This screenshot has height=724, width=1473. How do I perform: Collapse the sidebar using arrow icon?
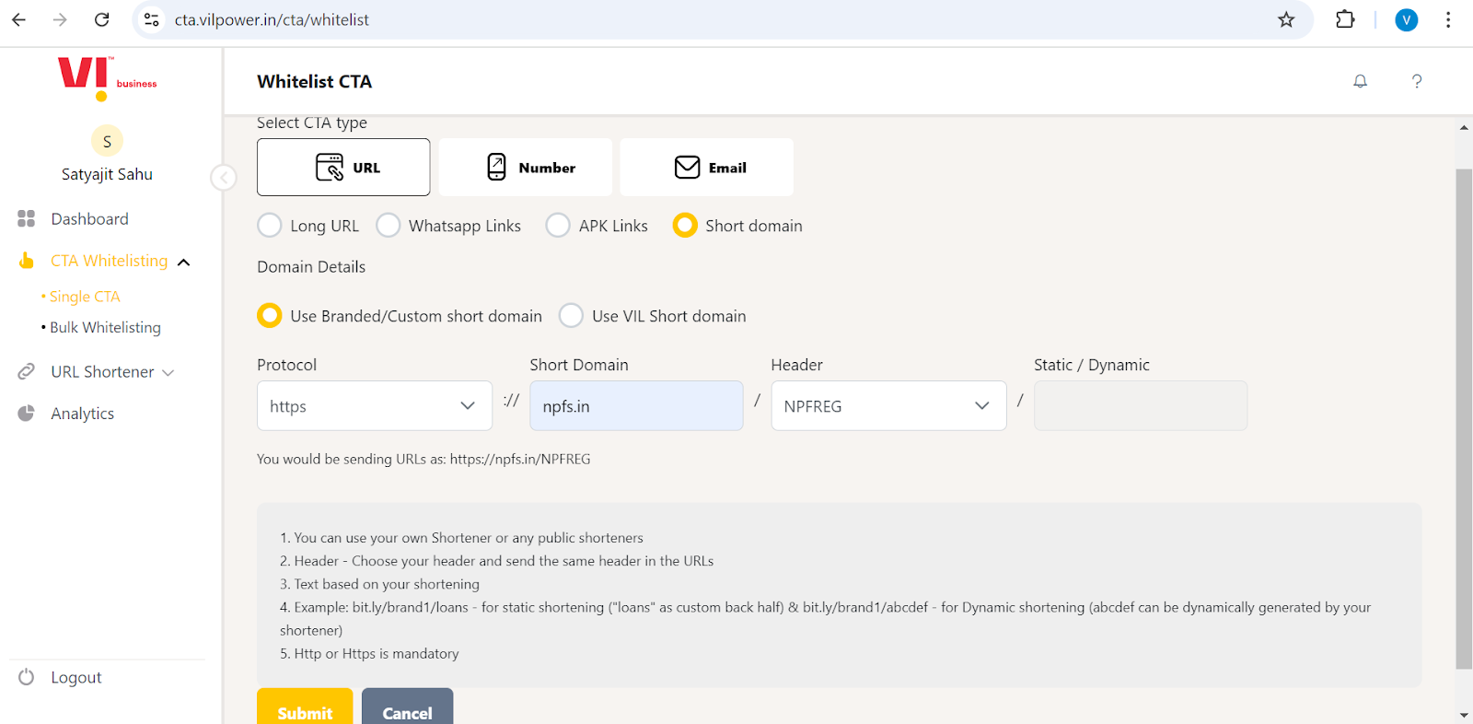(x=224, y=178)
